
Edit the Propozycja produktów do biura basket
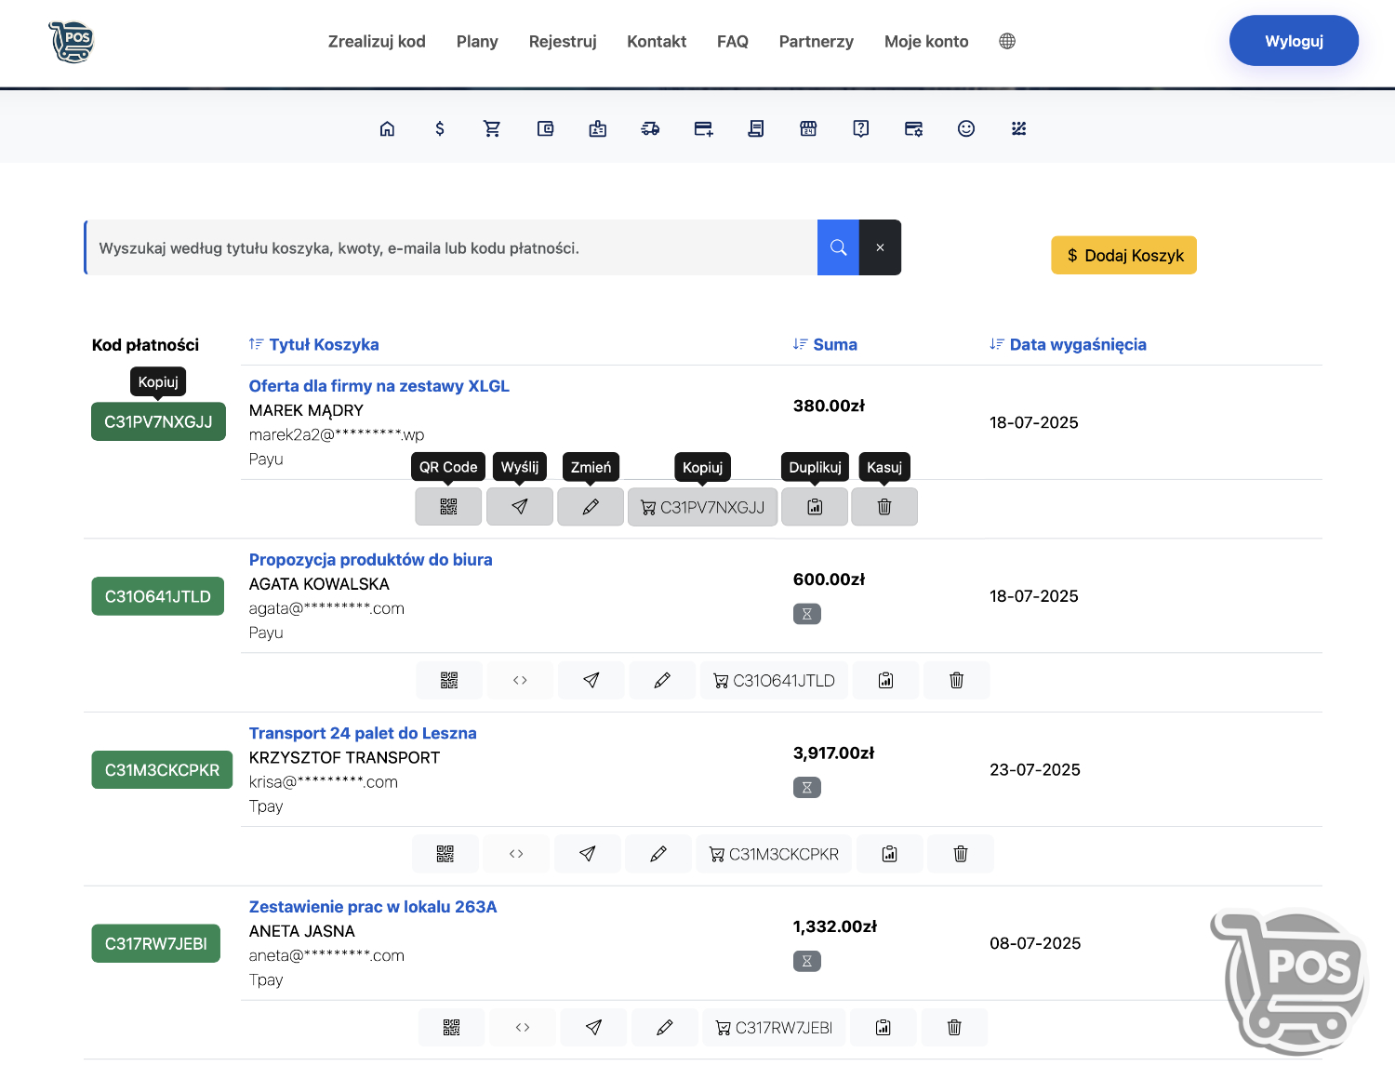point(662,681)
